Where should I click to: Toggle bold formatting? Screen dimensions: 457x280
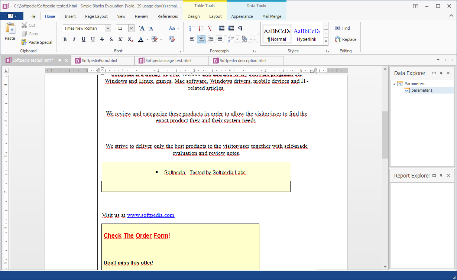[x=65, y=39]
